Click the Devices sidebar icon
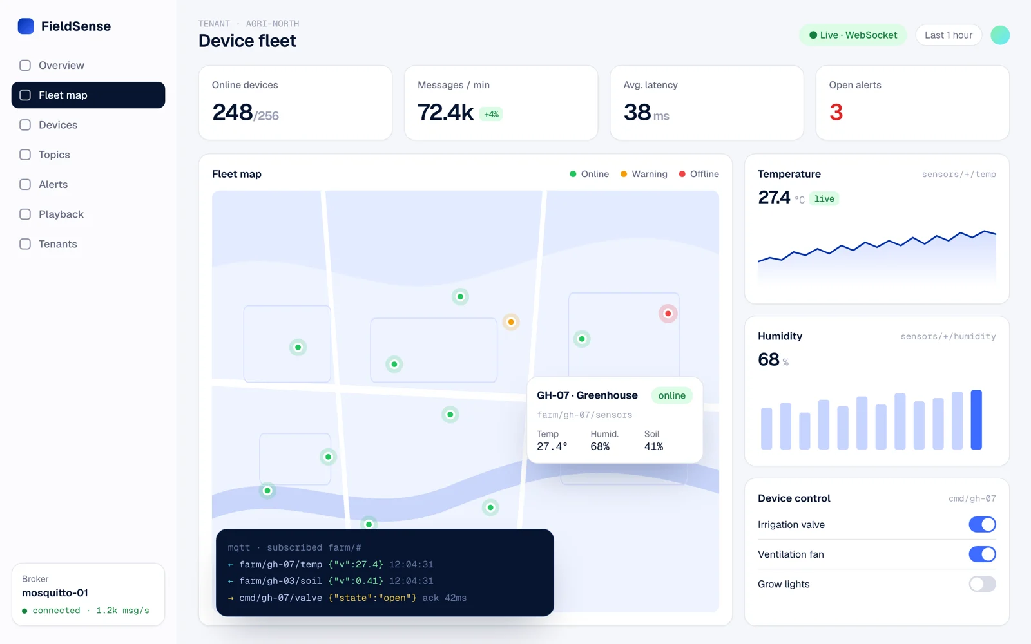This screenshot has height=644, width=1031. 25,125
